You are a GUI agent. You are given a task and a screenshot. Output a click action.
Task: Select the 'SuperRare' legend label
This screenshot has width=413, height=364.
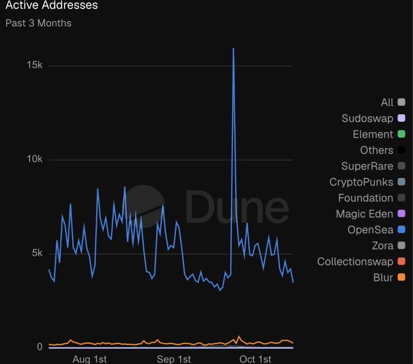pos(367,167)
